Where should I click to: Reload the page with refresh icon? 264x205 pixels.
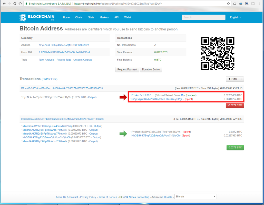click(x=15, y=4)
